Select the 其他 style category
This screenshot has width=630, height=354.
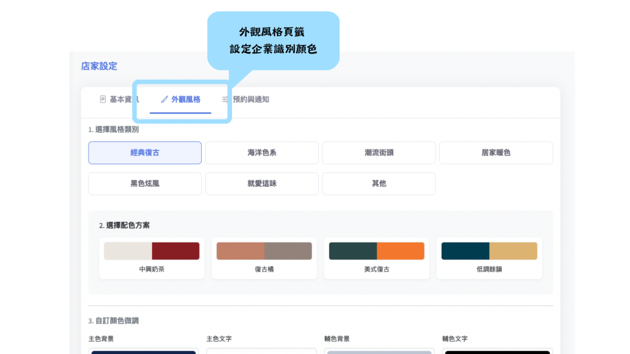378,183
